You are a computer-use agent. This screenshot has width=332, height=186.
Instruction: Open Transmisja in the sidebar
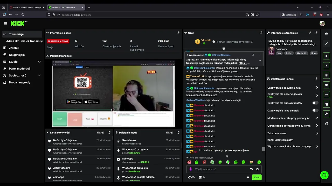(x=22, y=34)
